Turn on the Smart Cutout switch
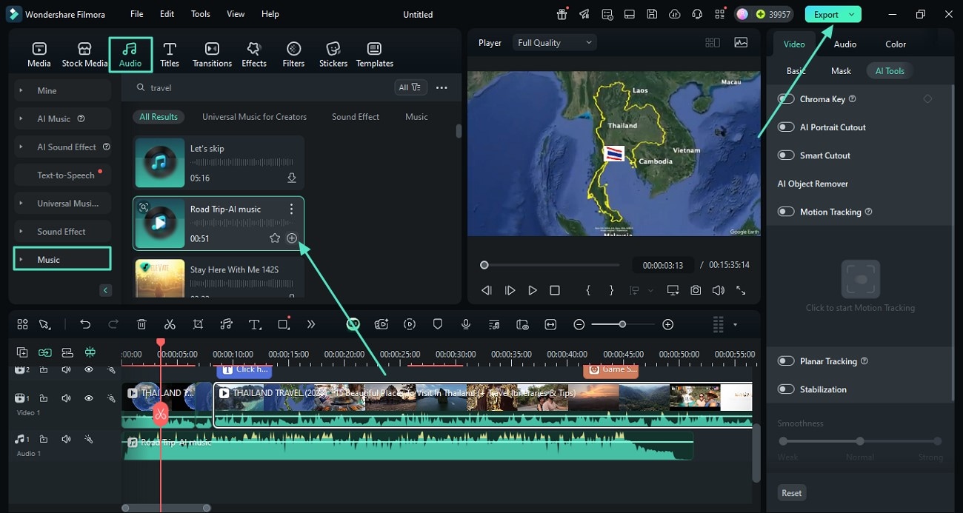The width and height of the screenshot is (963, 513). [786, 155]
